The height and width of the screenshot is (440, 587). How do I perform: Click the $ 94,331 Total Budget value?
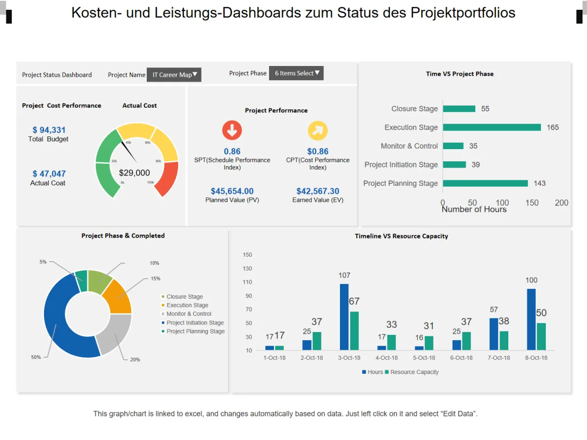tap(49, 130)
